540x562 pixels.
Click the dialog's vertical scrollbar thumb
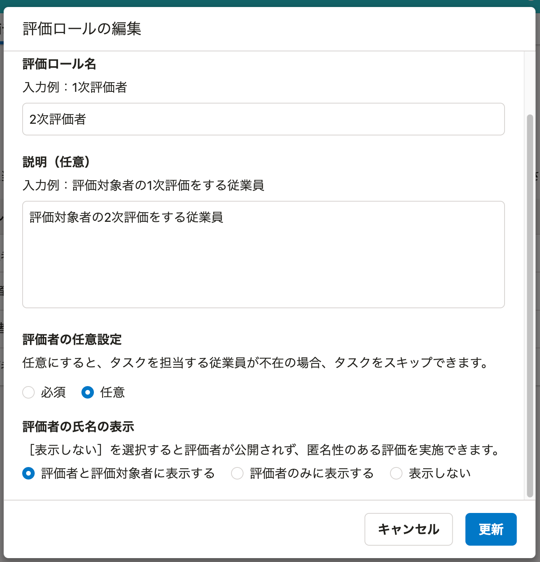530,306
